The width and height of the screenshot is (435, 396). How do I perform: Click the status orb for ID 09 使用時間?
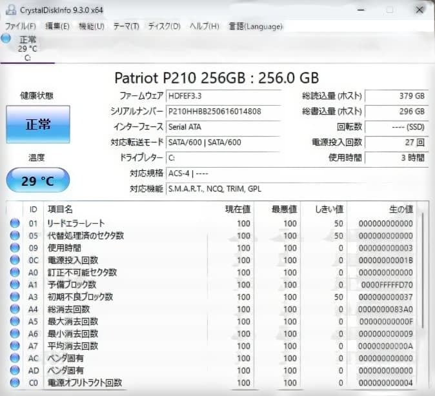pyautogui.click(x=15, y=248)
